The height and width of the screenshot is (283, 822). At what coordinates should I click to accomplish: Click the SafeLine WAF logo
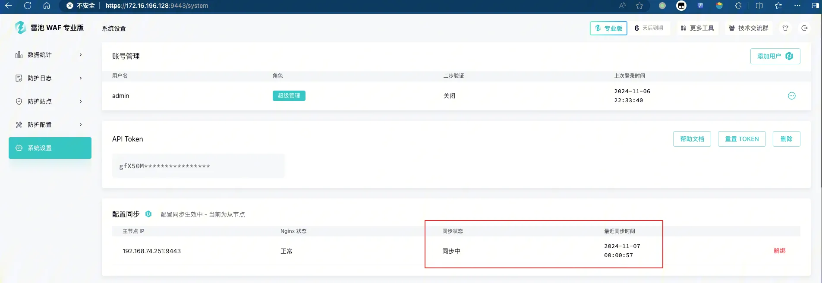point(20,28)
